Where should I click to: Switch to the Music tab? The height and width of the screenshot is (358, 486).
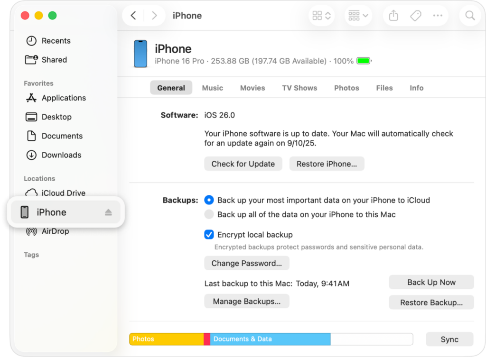coord(213,88)
